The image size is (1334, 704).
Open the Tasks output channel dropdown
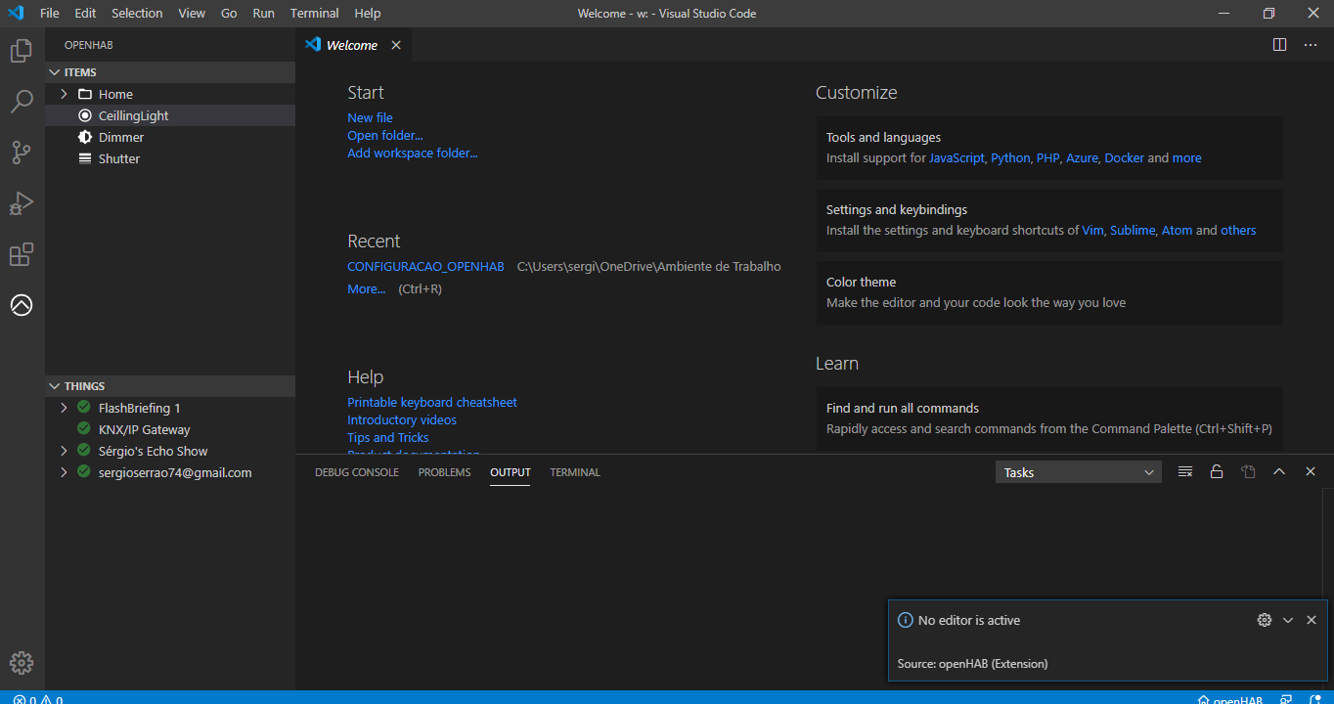[1078, 472]
